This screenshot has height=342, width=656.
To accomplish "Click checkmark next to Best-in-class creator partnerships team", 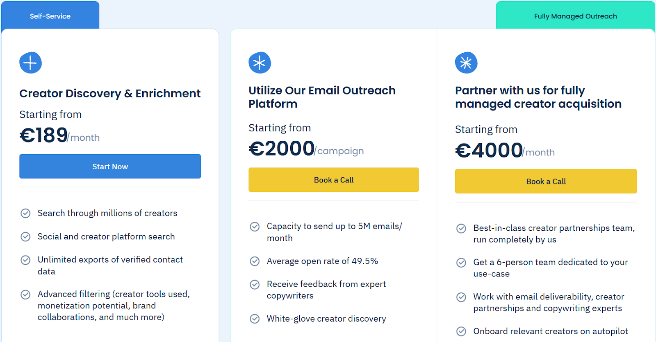I will point(461,228).
